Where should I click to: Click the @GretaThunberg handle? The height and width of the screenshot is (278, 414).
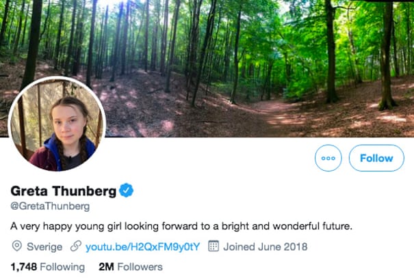tap(51, 206)
